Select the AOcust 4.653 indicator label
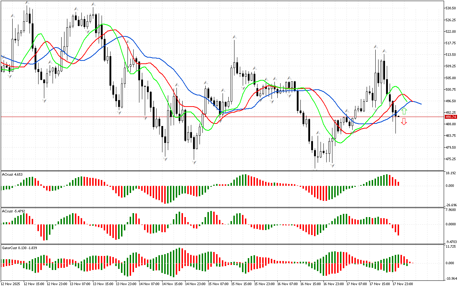The image size is (461, 288). click(13, 175)
